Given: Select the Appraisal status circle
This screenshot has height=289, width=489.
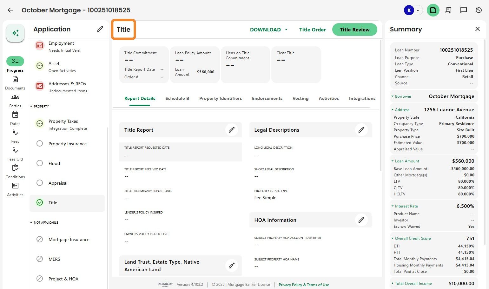Looking at the screenshot, I should (x=40, y=183).
